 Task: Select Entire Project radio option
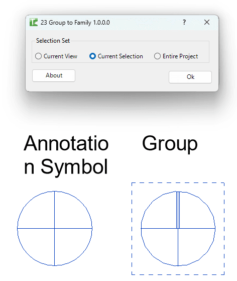[x=157, y=56]
